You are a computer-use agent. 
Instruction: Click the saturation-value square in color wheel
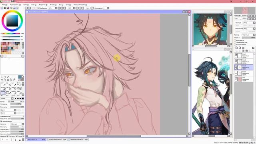click(x=12, y=21)
